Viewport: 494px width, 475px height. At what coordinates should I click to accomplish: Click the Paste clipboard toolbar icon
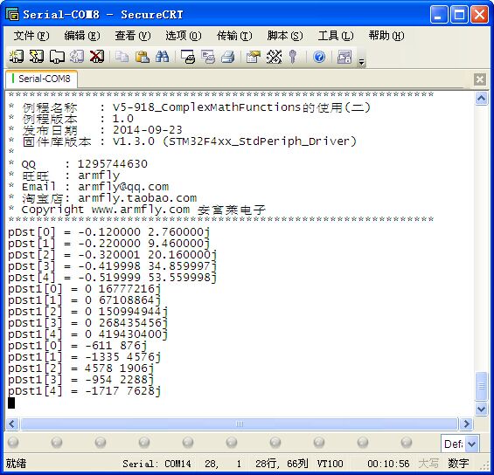(143, 57)
